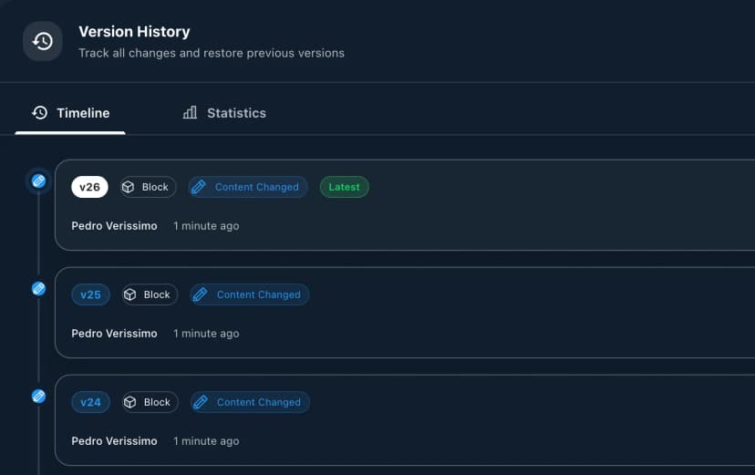Select the v24 timeline marker
The width and height of the screenshot is (755, 475).
click(x=38, y=396)
